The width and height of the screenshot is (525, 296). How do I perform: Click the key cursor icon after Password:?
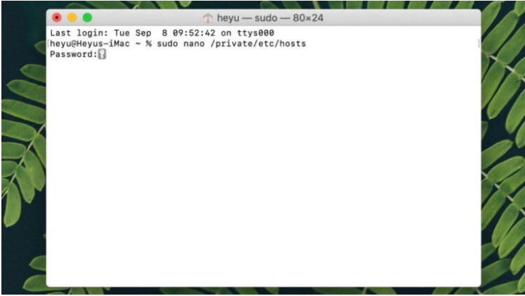(x=102, y=54)
